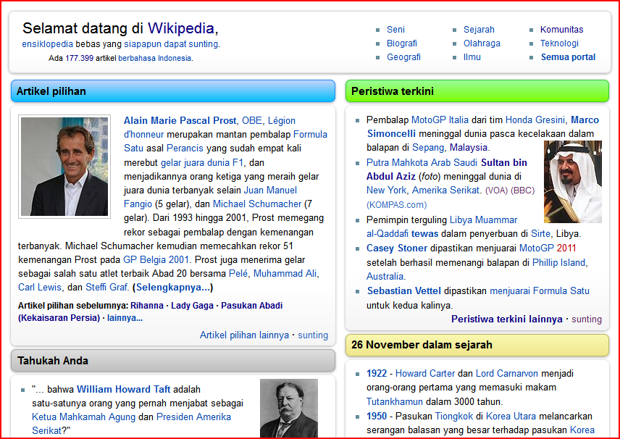
Task: Open Artikel pilihan lainnya link
Action: [x=244, y=335]
